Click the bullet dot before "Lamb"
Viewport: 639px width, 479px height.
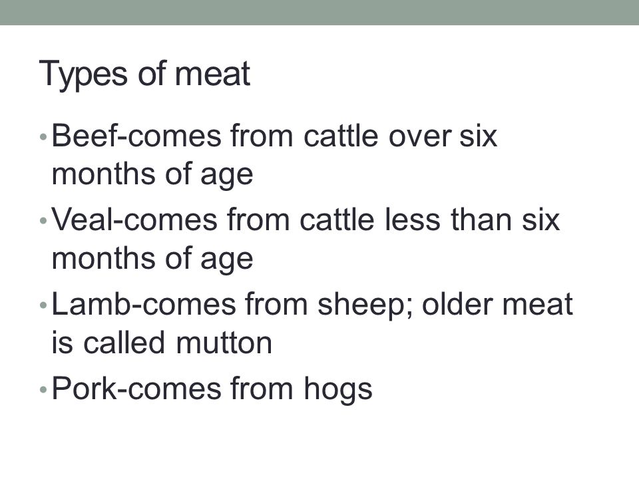[x=44, y=305]
